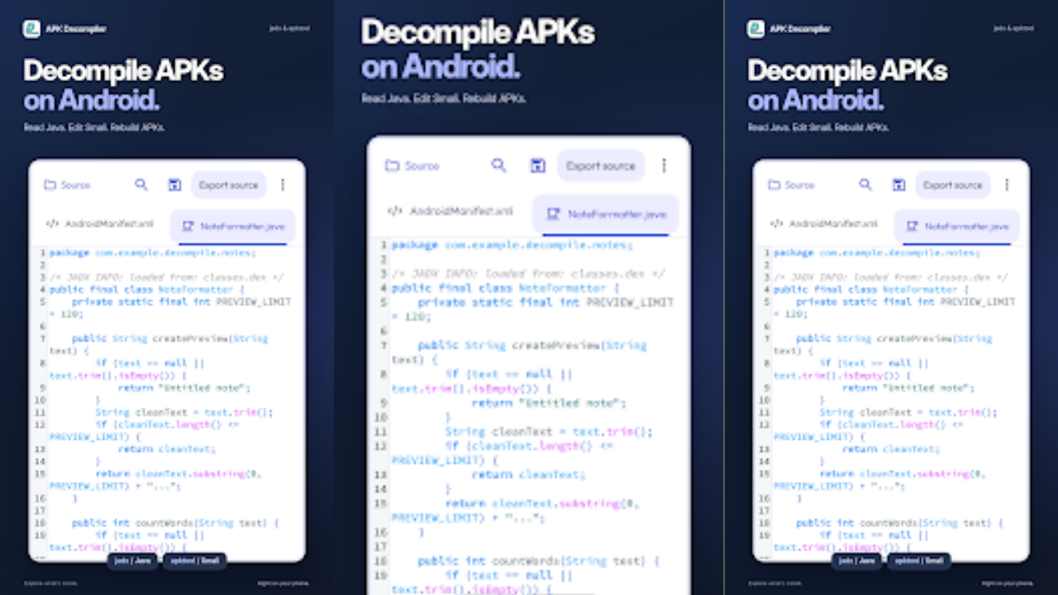1058x595 pixels.
Task: Click the save floppy icon in the right screenshot
Action: [898, 185]
